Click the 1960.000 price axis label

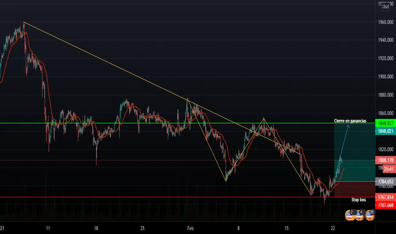click(x=386, y=22)
